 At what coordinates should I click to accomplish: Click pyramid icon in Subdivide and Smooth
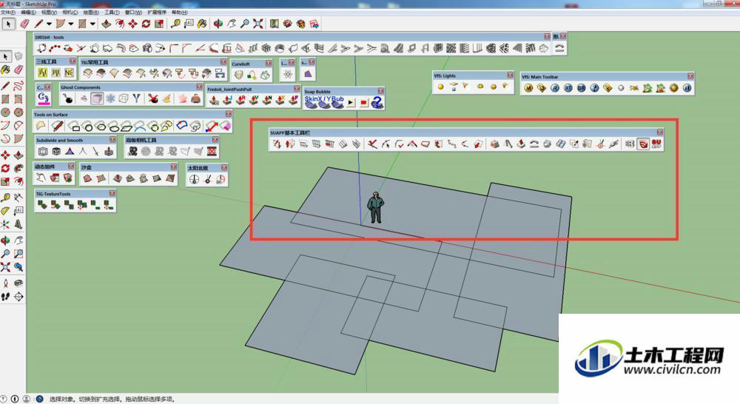coord(70,152)
